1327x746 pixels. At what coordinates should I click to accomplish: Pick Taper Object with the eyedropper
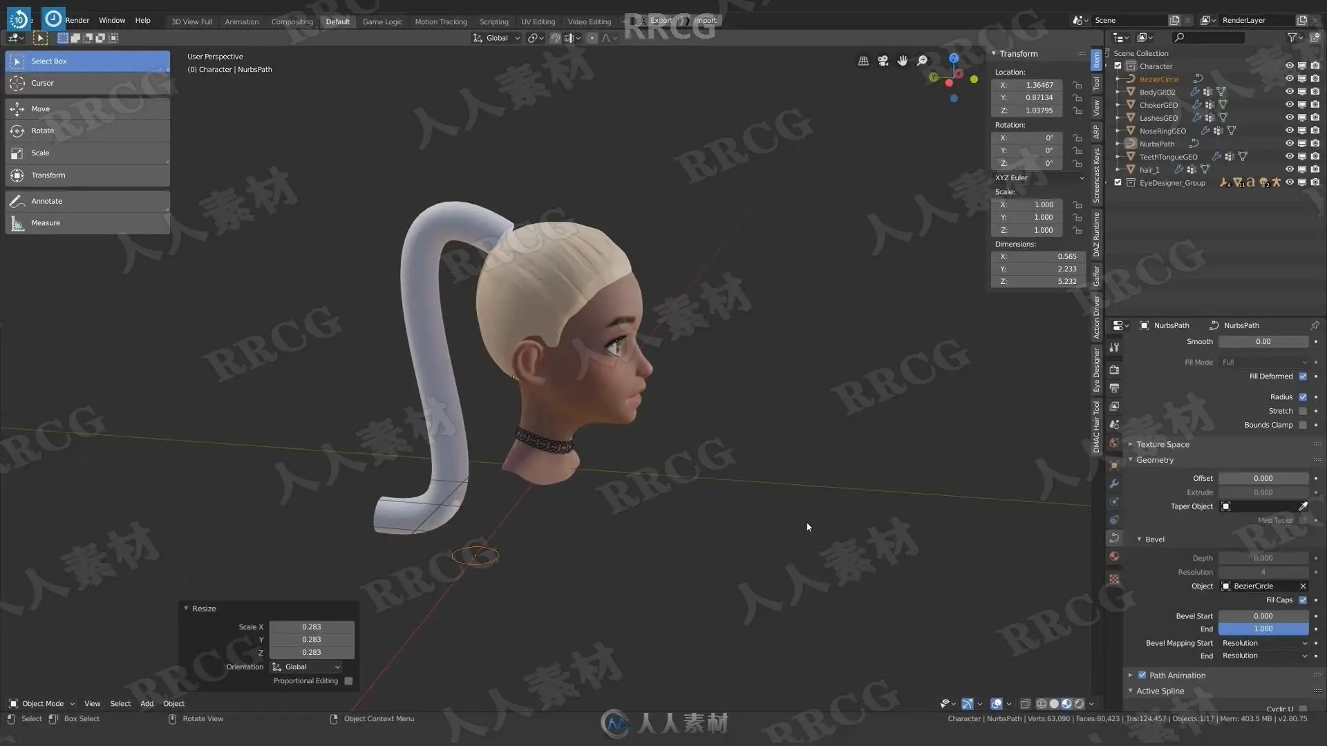[x=1303, y=506]
